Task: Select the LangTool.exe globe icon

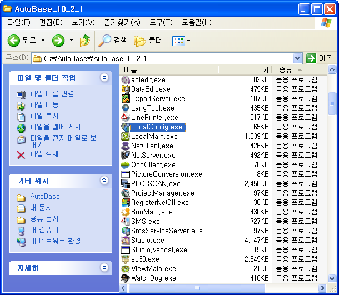Action: coord(126,108)
